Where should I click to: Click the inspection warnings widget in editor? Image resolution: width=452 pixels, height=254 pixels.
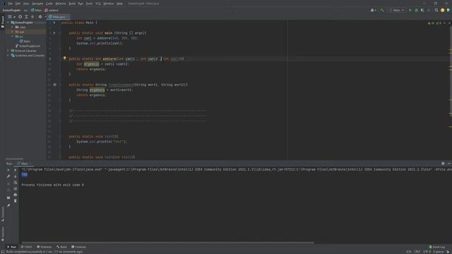click(x=435, y=23)
